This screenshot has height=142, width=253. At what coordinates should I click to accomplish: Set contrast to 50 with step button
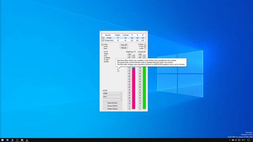tap(140, 82)
